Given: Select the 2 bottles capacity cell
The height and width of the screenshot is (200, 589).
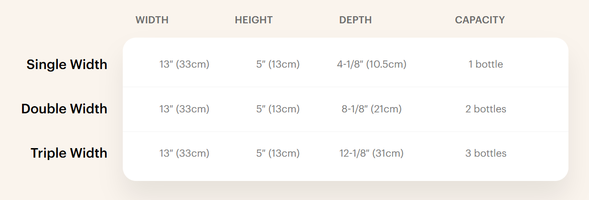Looking at the screenshot, I should (x=486, y=109).
